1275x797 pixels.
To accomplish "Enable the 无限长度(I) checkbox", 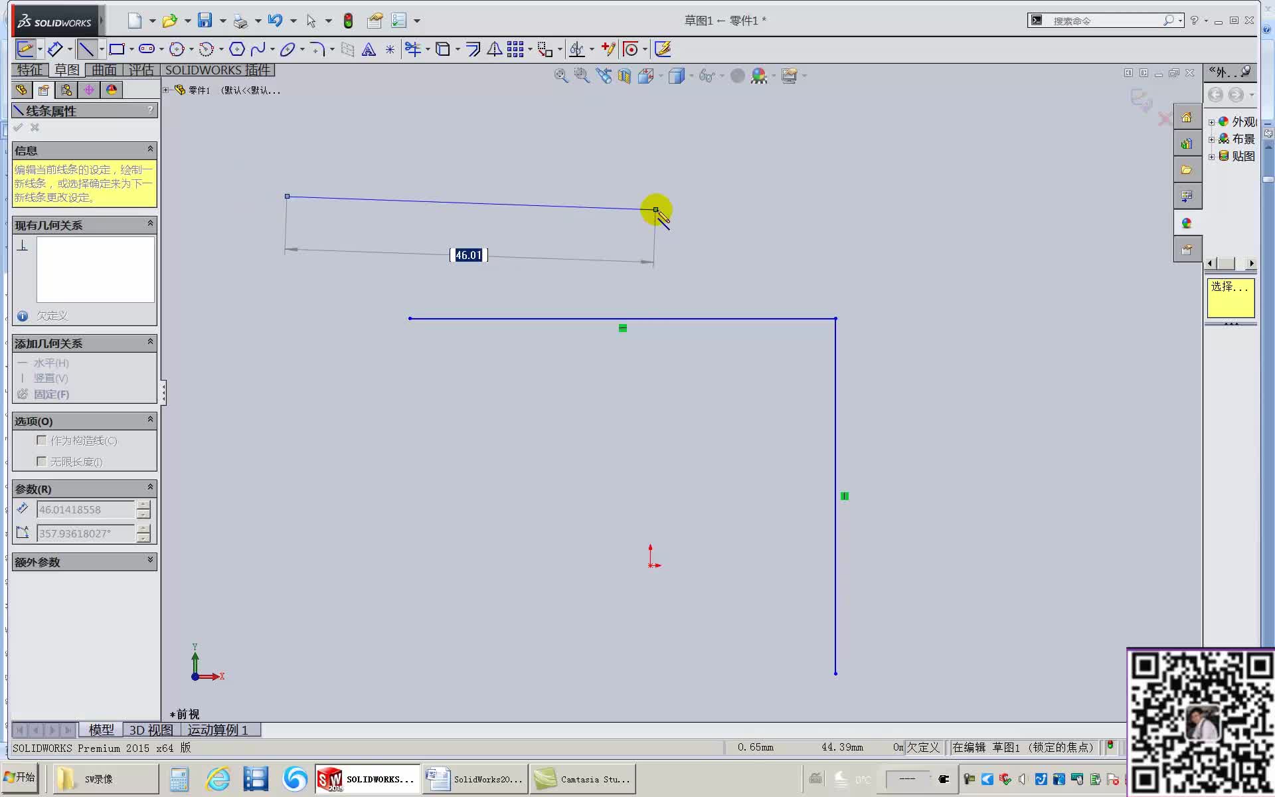I will click(42, 461).
